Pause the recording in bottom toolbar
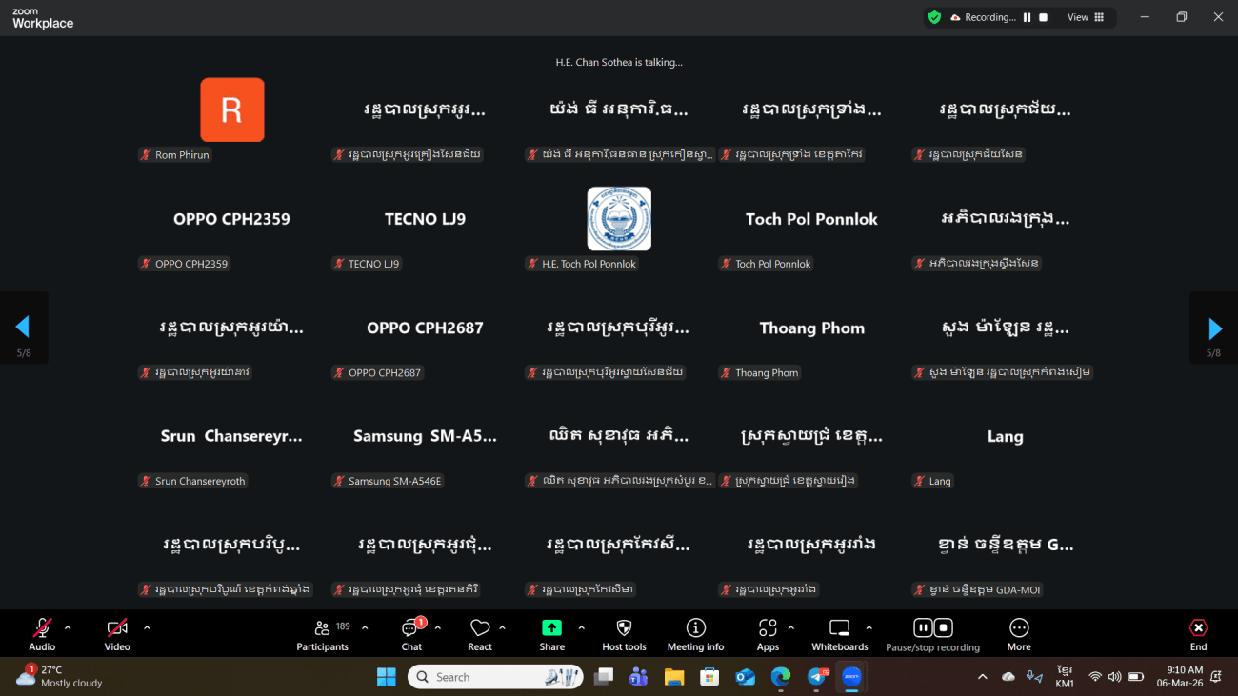This screenshot has width=1238, height=696. click(x=922, y=627)
